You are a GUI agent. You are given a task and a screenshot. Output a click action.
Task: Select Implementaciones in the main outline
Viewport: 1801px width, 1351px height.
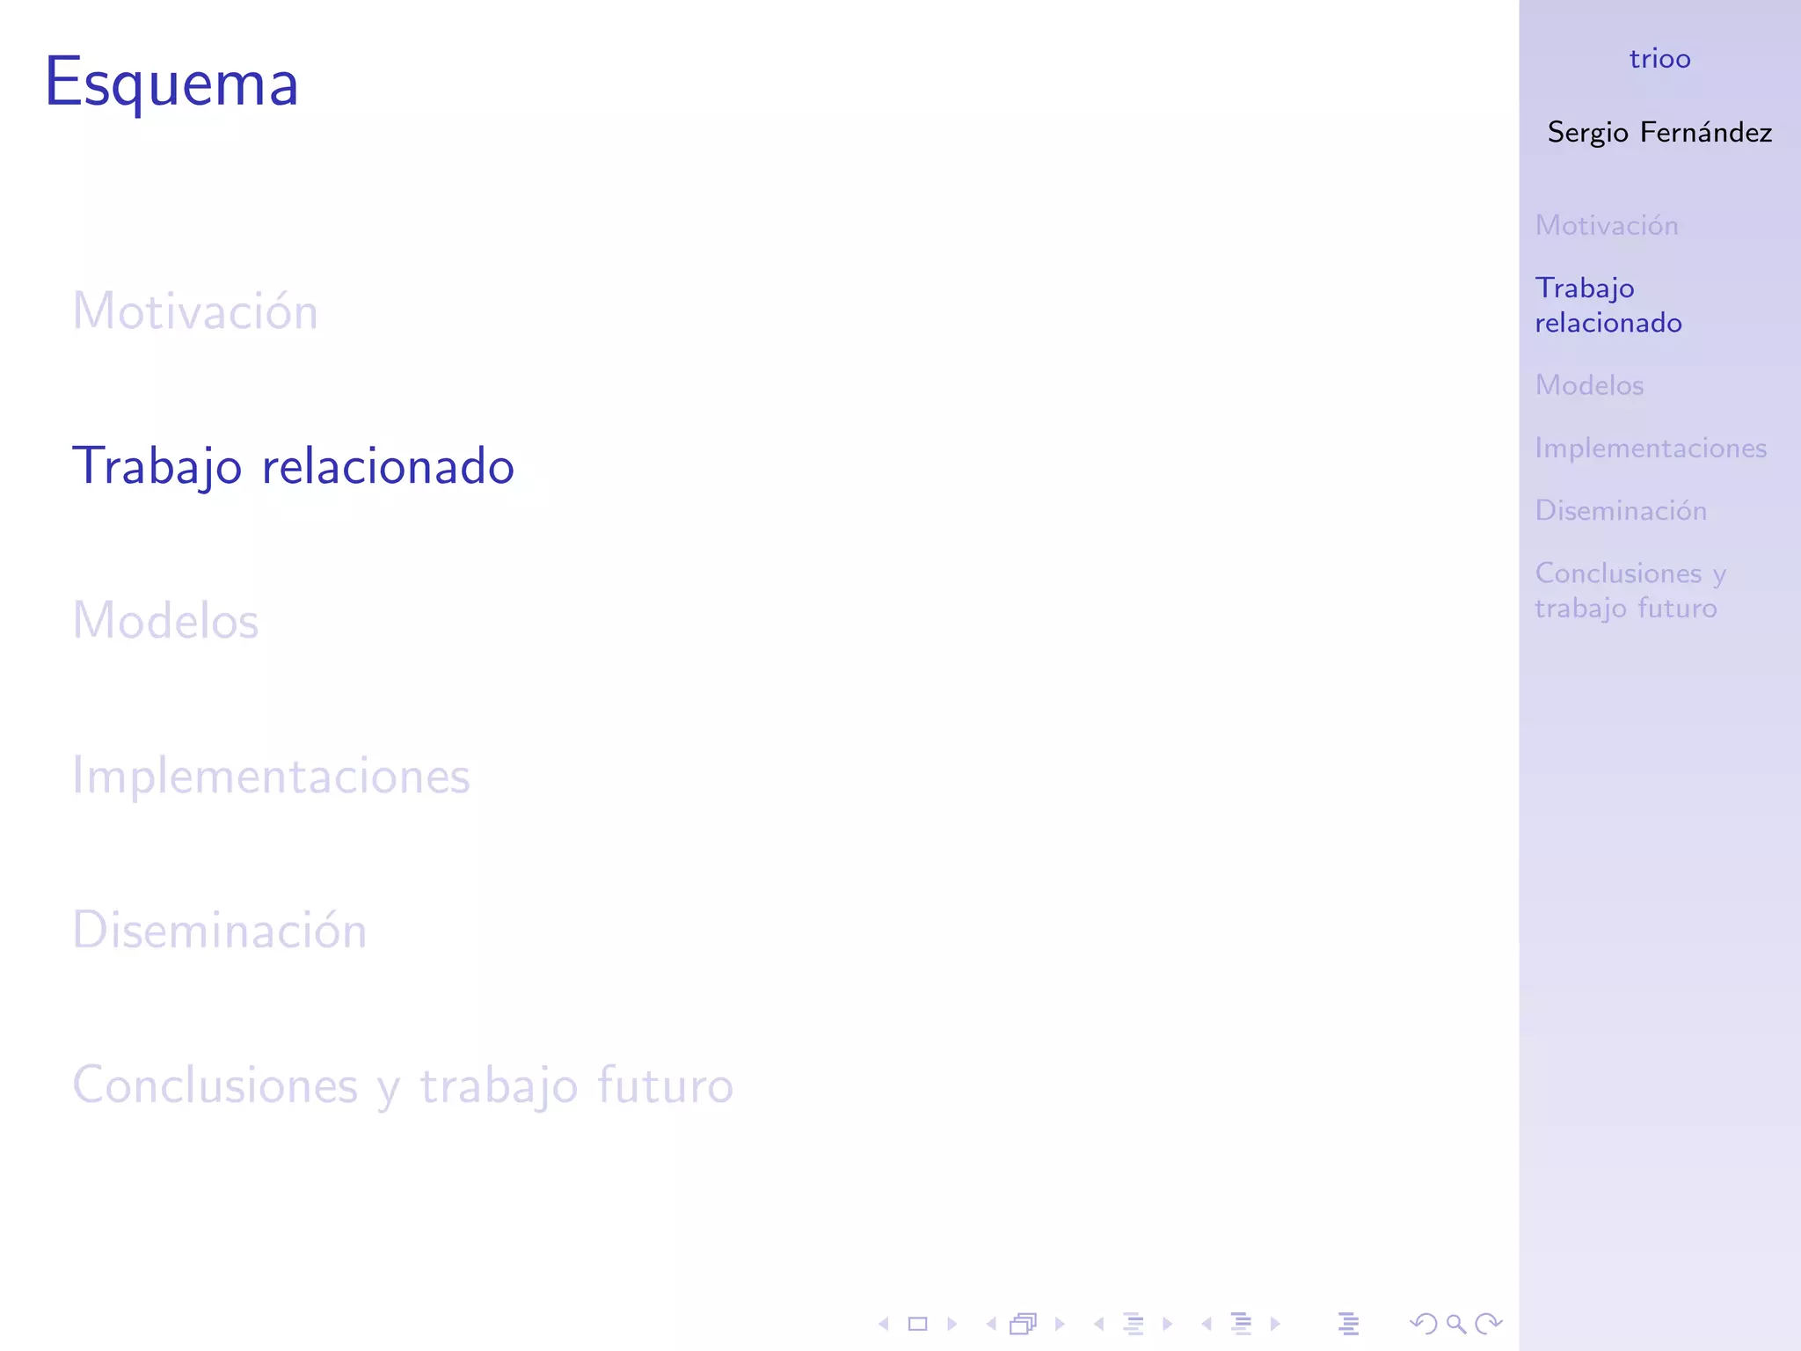[x=271, y=776]
